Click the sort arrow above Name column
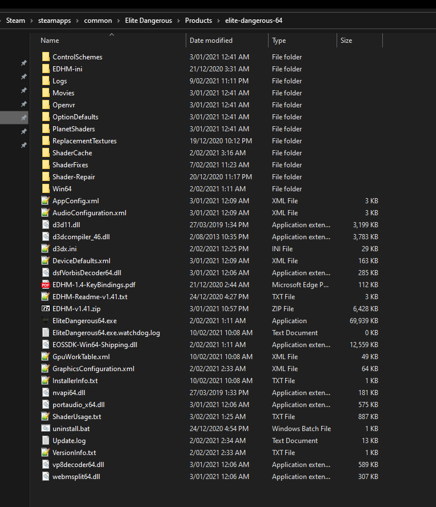The height and width of the screenshot is (507, 436). pyautogui.click(x=111, y=34)
